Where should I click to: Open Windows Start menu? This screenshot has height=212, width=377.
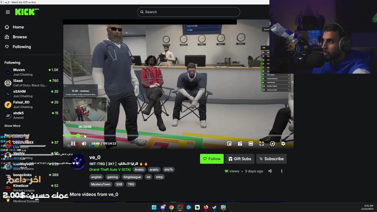click(x=154, y=207)
